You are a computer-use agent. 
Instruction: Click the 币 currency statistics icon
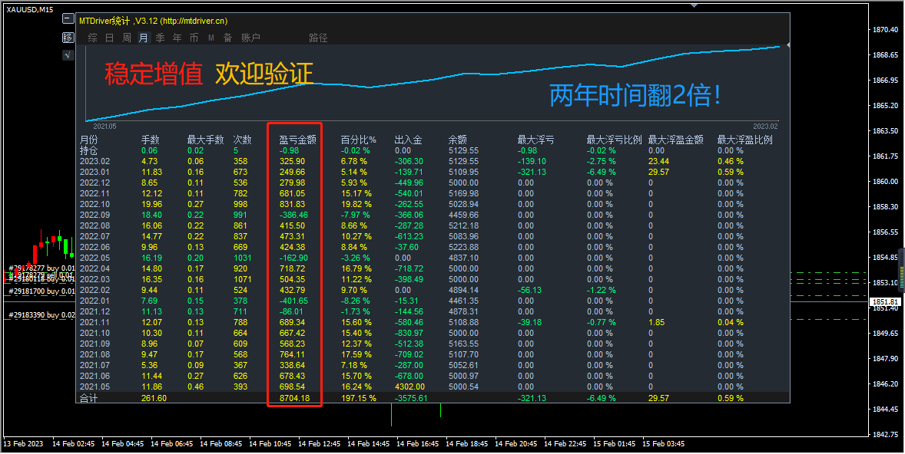point(193,36)
